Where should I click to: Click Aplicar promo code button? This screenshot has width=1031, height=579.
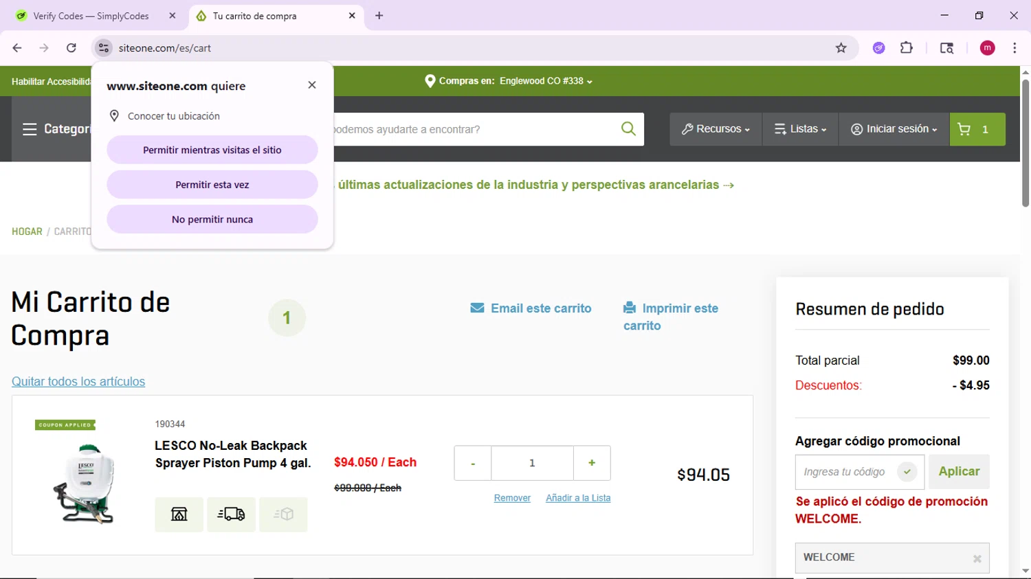[959, 471]
